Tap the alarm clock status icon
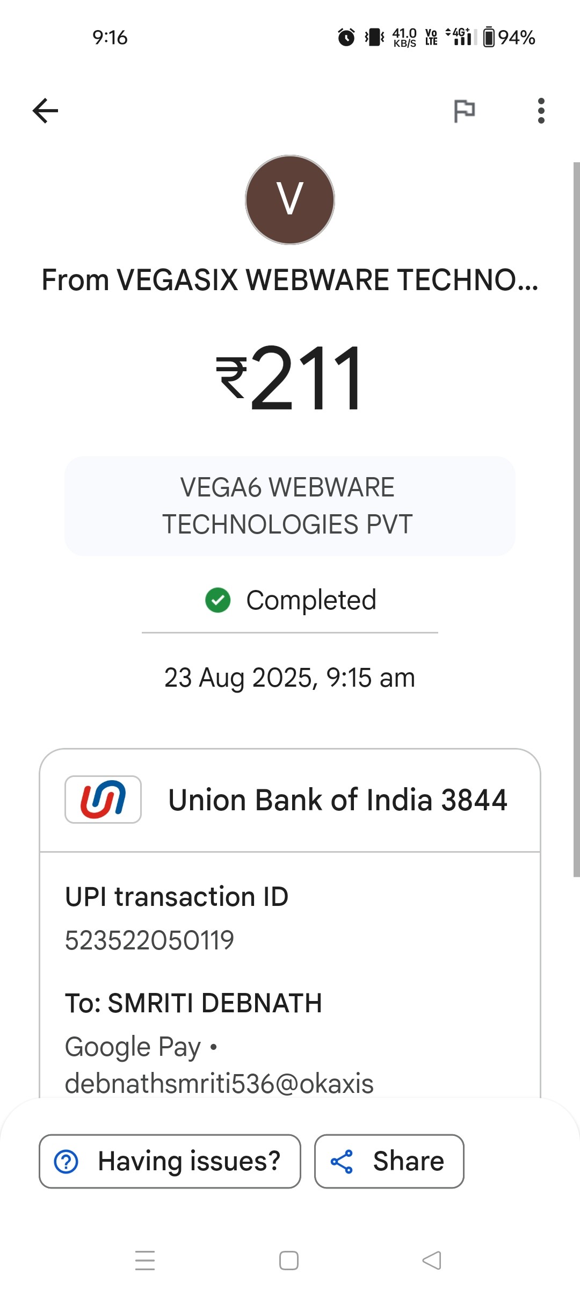 [346, 37]
